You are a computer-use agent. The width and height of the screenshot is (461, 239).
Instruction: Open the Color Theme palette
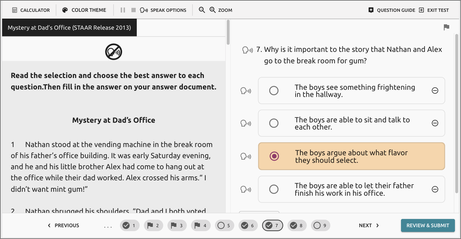[84, 10]
